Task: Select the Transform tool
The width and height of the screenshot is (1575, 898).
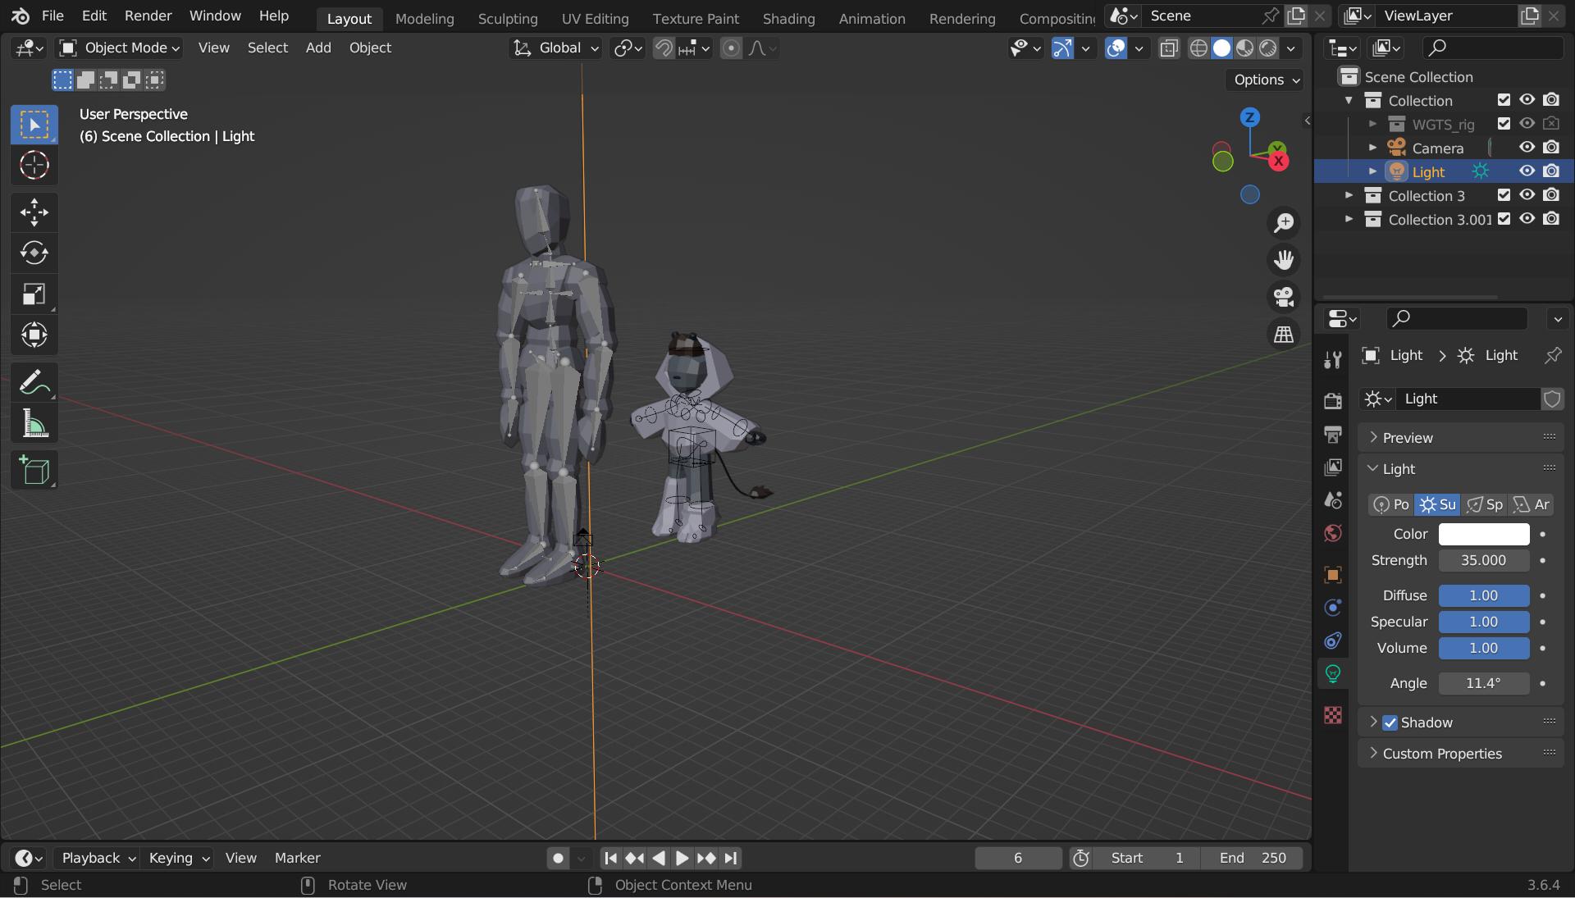Action: pos(34,335)
